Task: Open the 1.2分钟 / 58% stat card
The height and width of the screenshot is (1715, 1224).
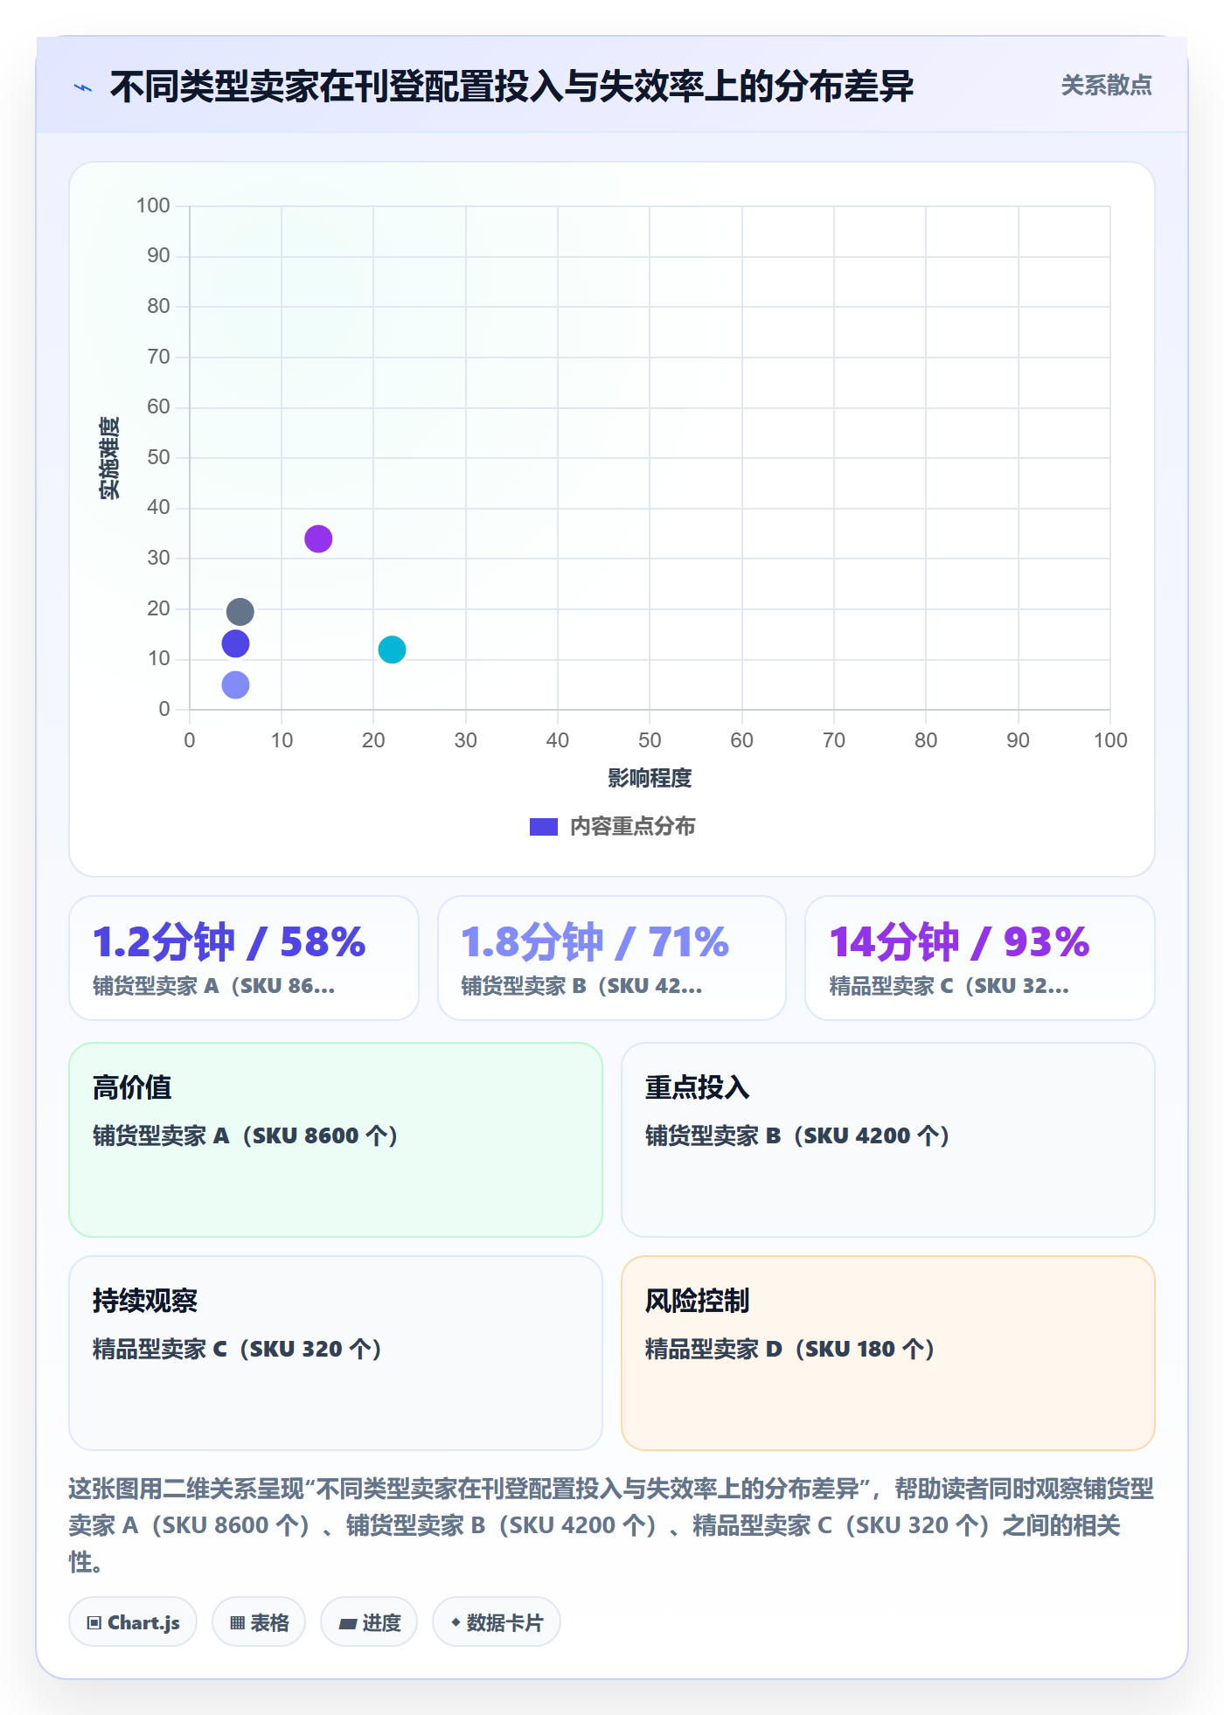Action: (x=244, y=958)
